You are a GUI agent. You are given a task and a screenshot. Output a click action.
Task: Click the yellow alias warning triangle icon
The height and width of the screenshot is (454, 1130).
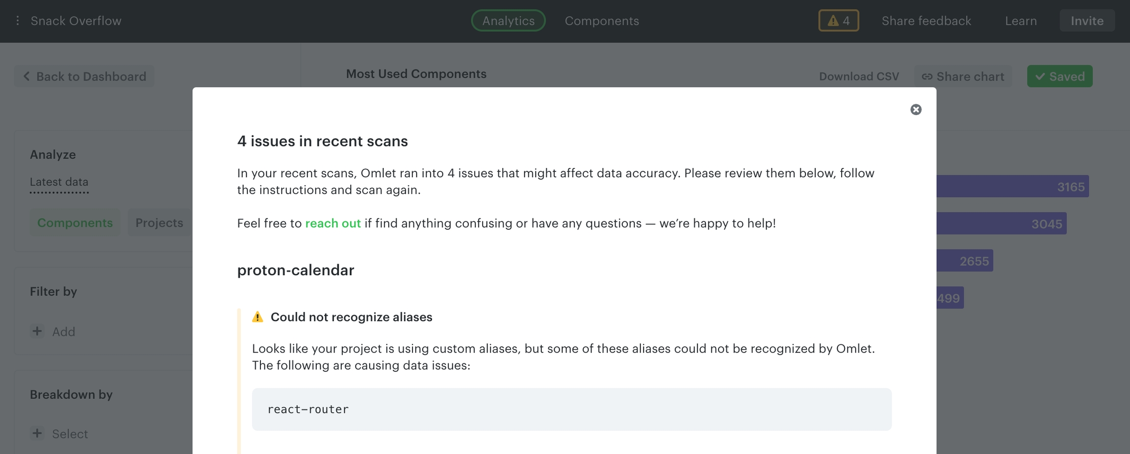tap(257, 317)
